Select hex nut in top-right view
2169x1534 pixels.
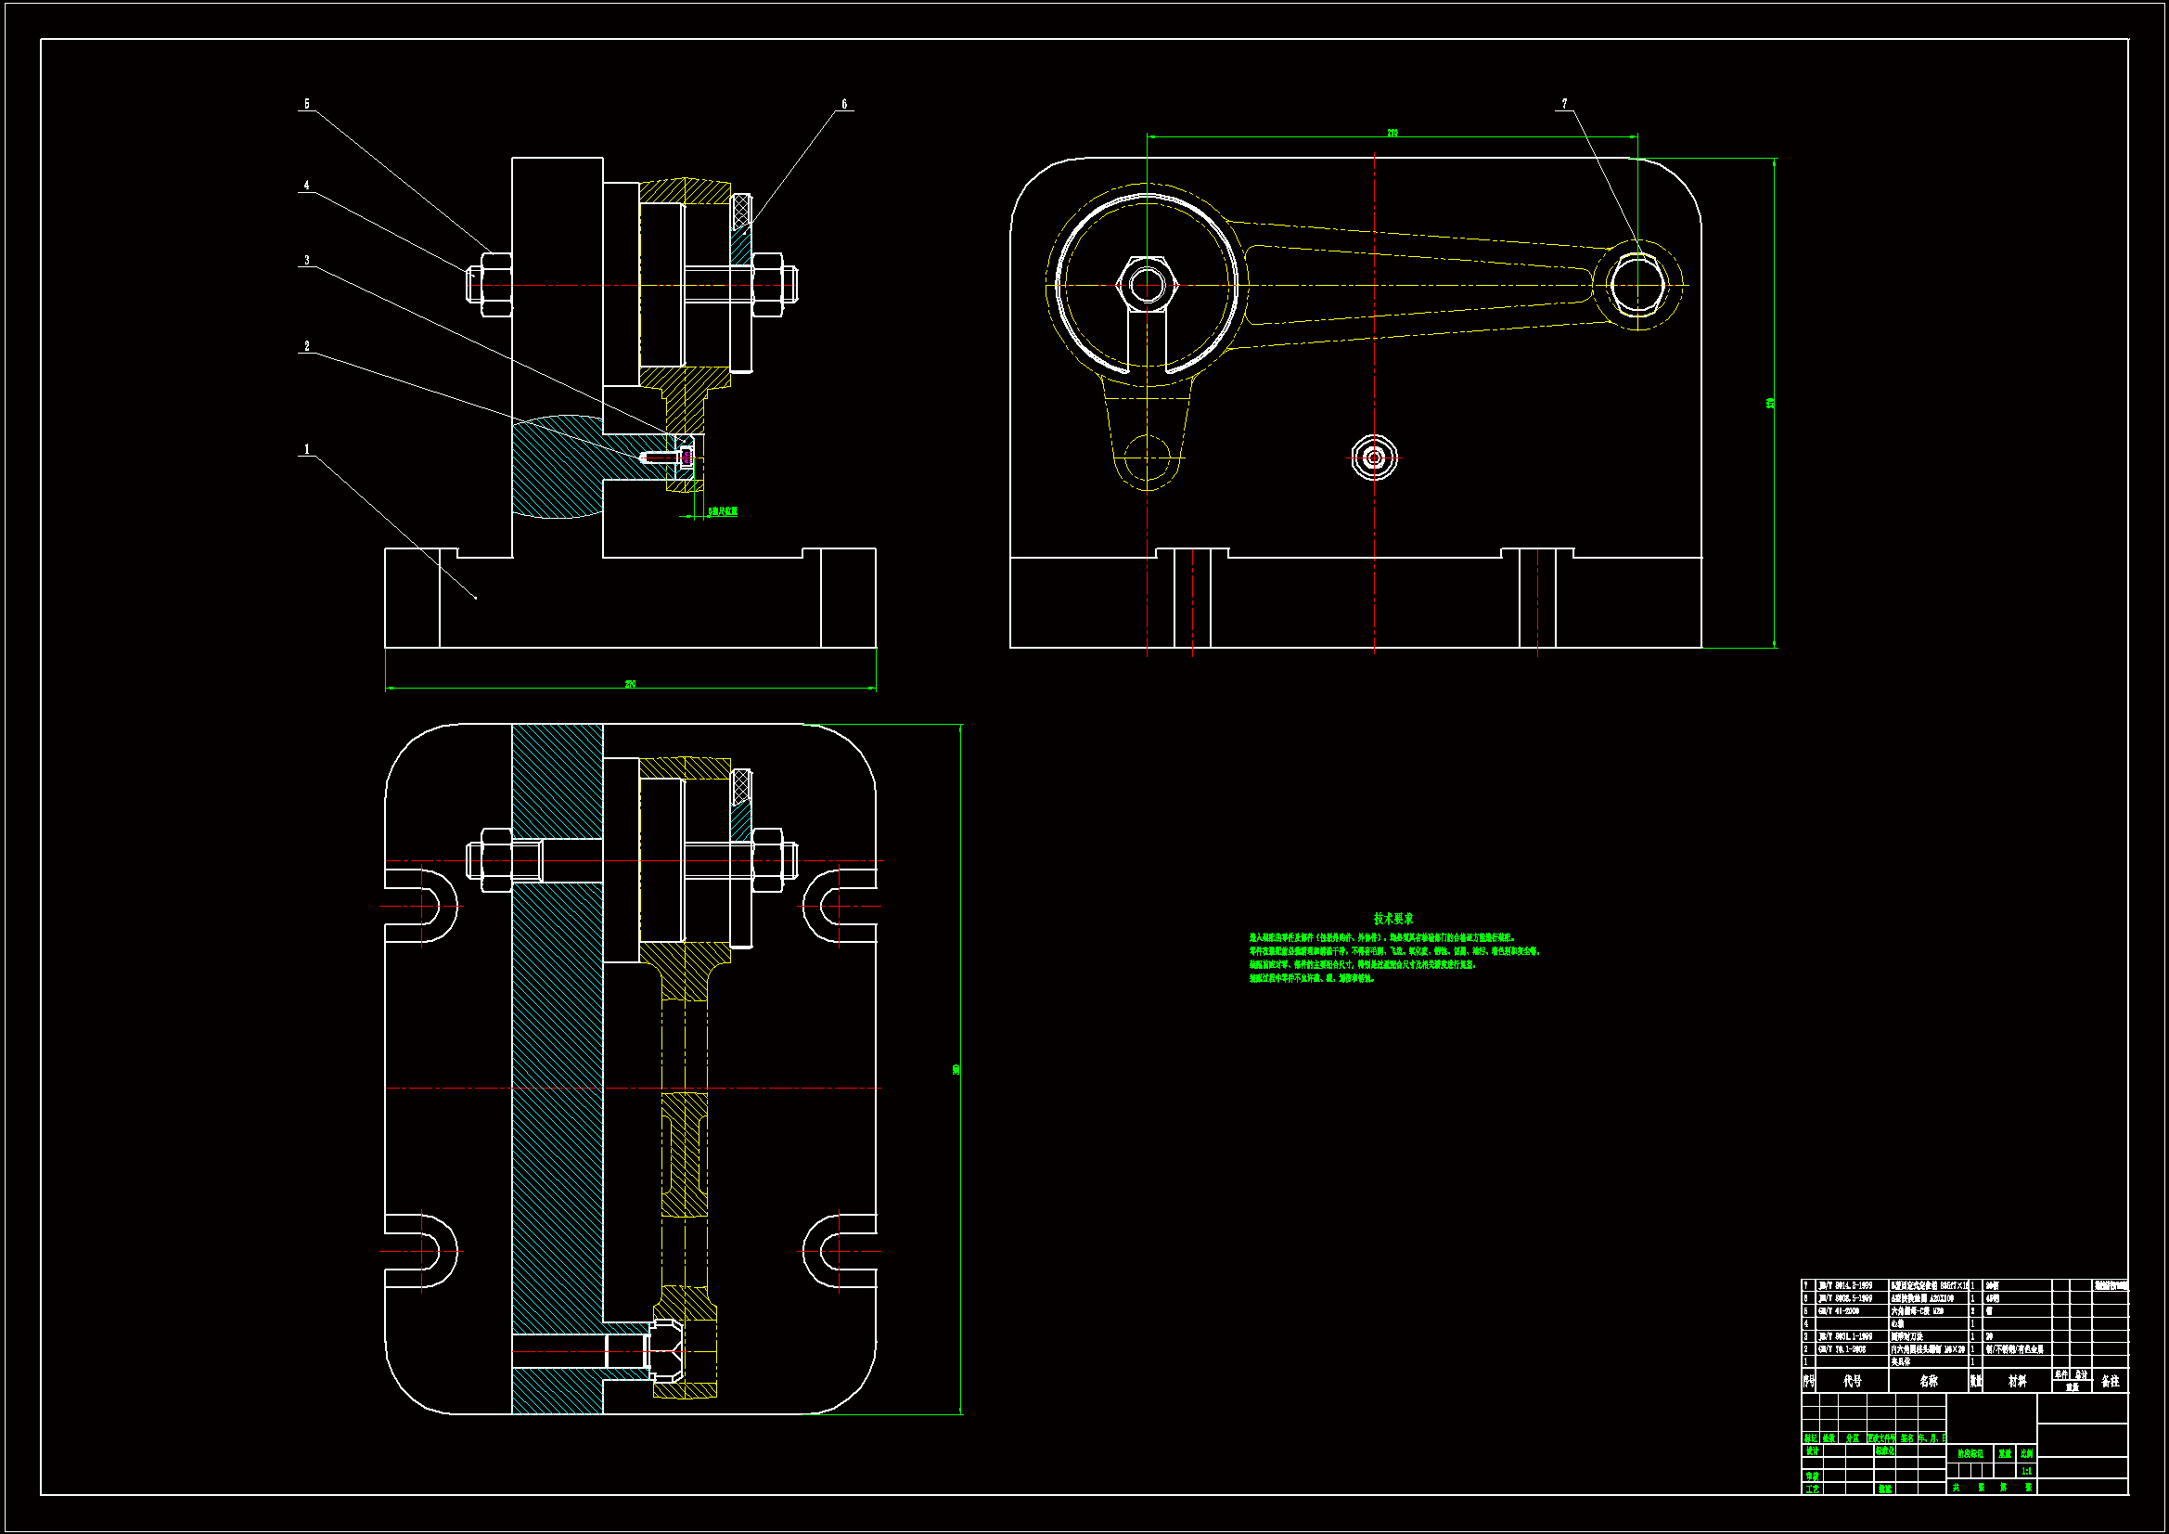pyautogui.click(x=1146, y=285)
